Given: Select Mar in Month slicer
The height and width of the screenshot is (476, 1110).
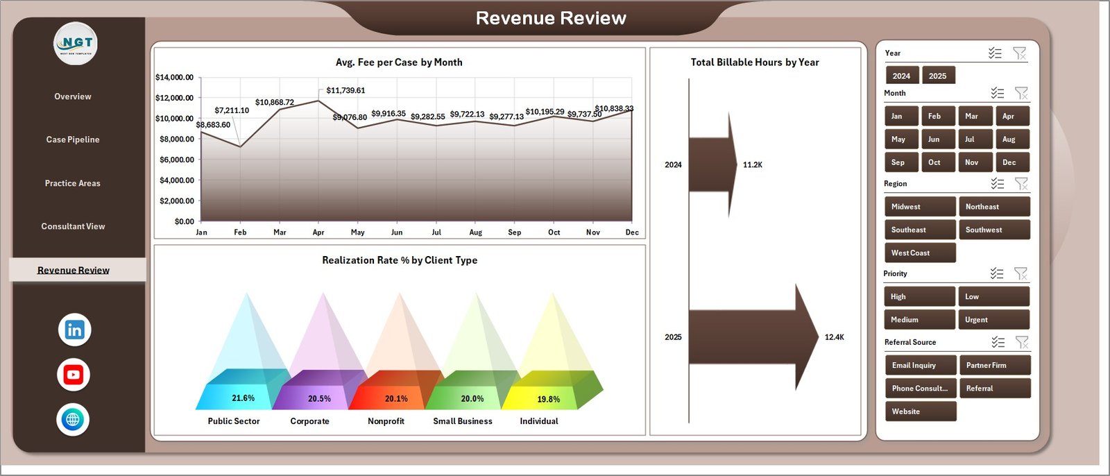Looking at the screenshot, I should coord(975,116).
